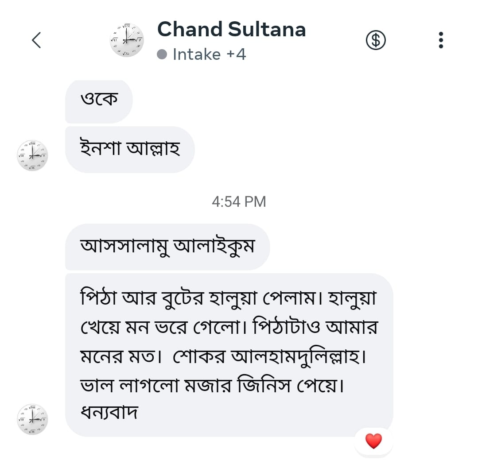This screenshot has width=478, height=464.
Task: Open conversation details from header name
Action: tap(231, 29)
